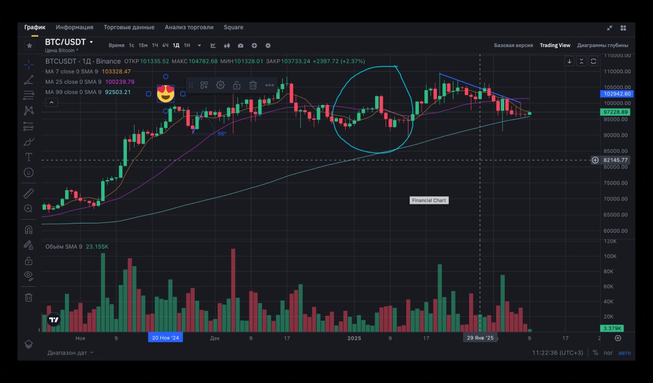Select the Trading View chart mode
Image resolution: width=653 pixels, height=383 pixels.
tap(555, 45)
